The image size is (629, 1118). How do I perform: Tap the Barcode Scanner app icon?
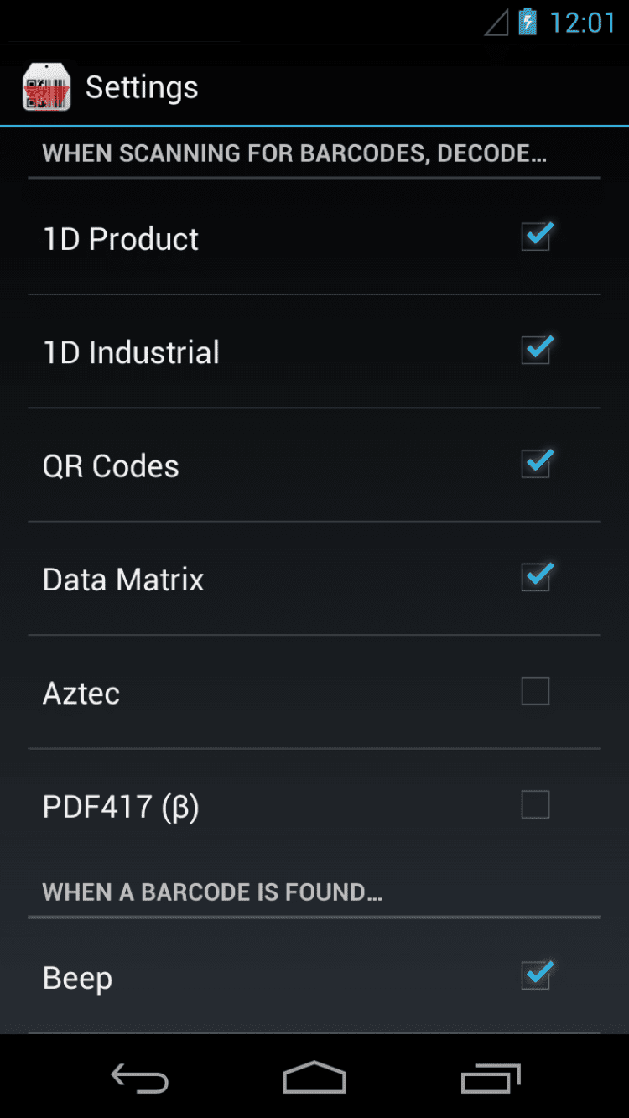tap(46, 87)
